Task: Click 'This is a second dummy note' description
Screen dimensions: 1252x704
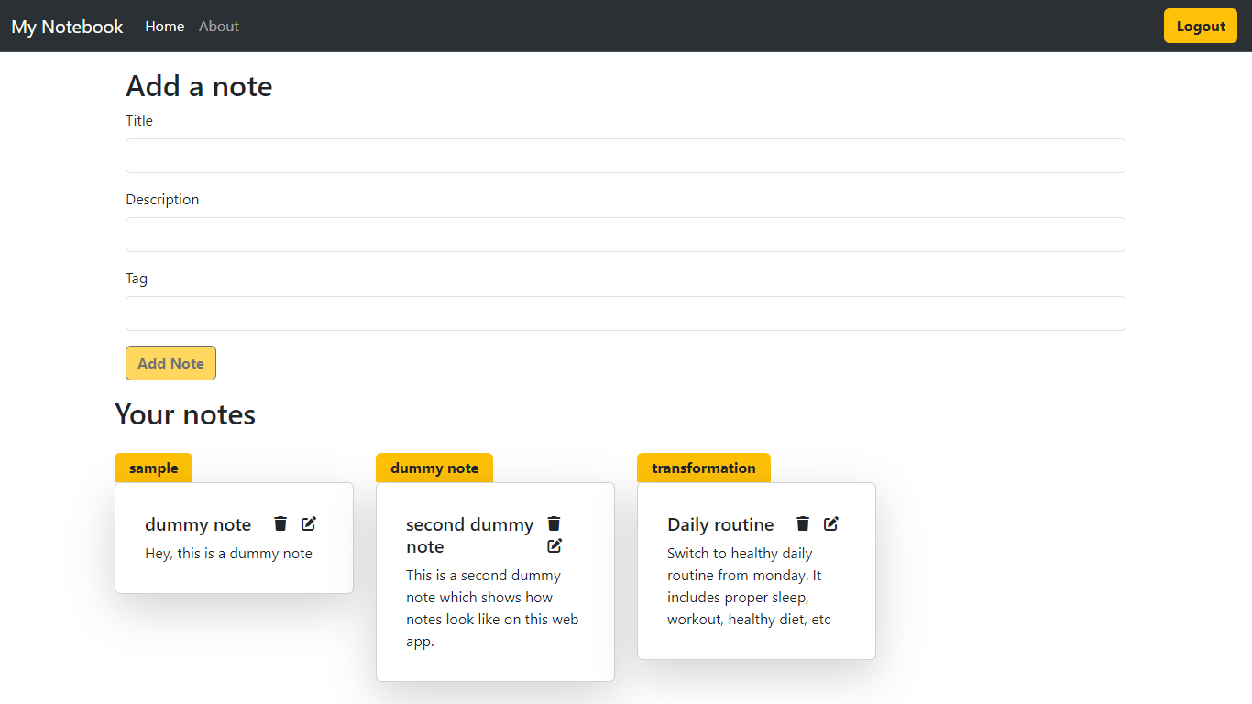Action: pos(493,609)
